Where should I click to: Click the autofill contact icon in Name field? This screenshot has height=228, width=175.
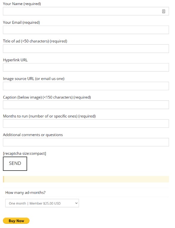[164, 11]
